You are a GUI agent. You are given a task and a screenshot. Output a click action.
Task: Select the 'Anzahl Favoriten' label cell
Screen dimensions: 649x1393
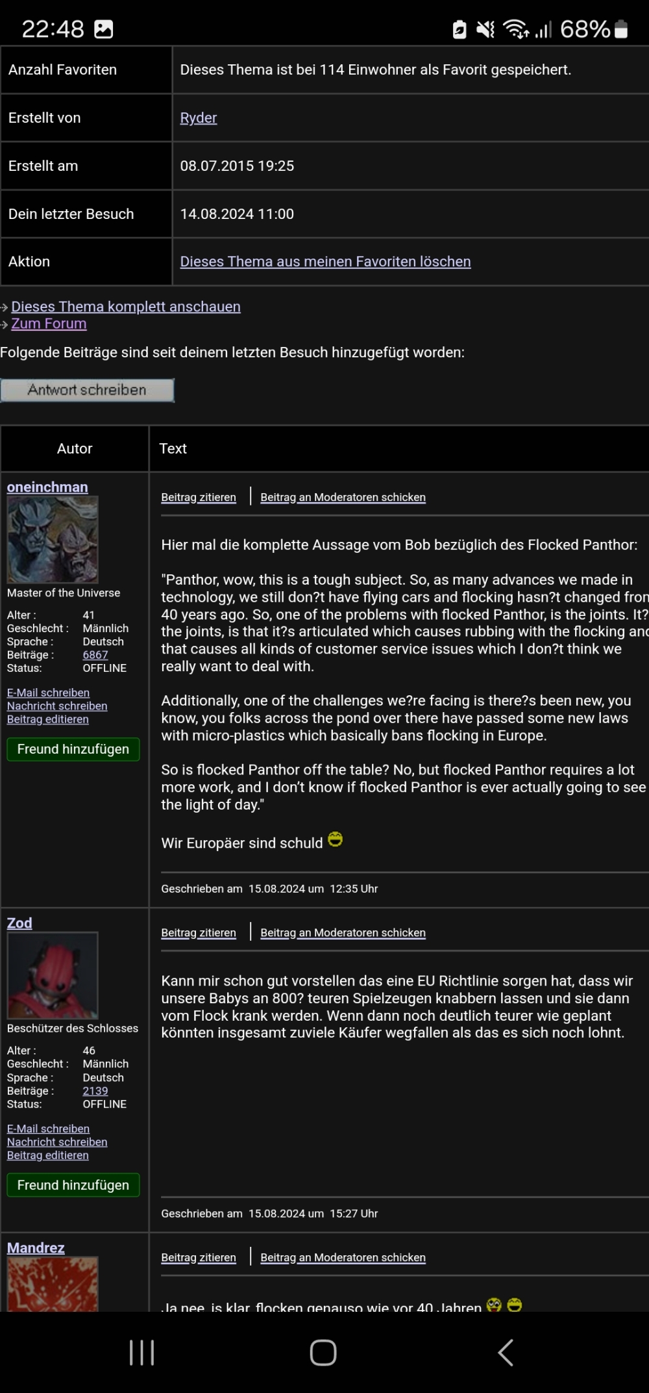pyautogui.click(x=86, y=70)
